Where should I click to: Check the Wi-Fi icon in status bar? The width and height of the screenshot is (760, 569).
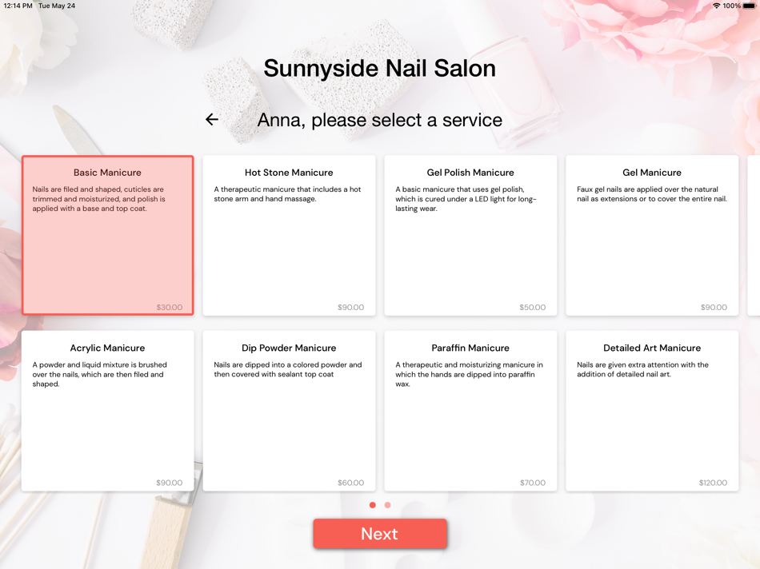(716, 6)
